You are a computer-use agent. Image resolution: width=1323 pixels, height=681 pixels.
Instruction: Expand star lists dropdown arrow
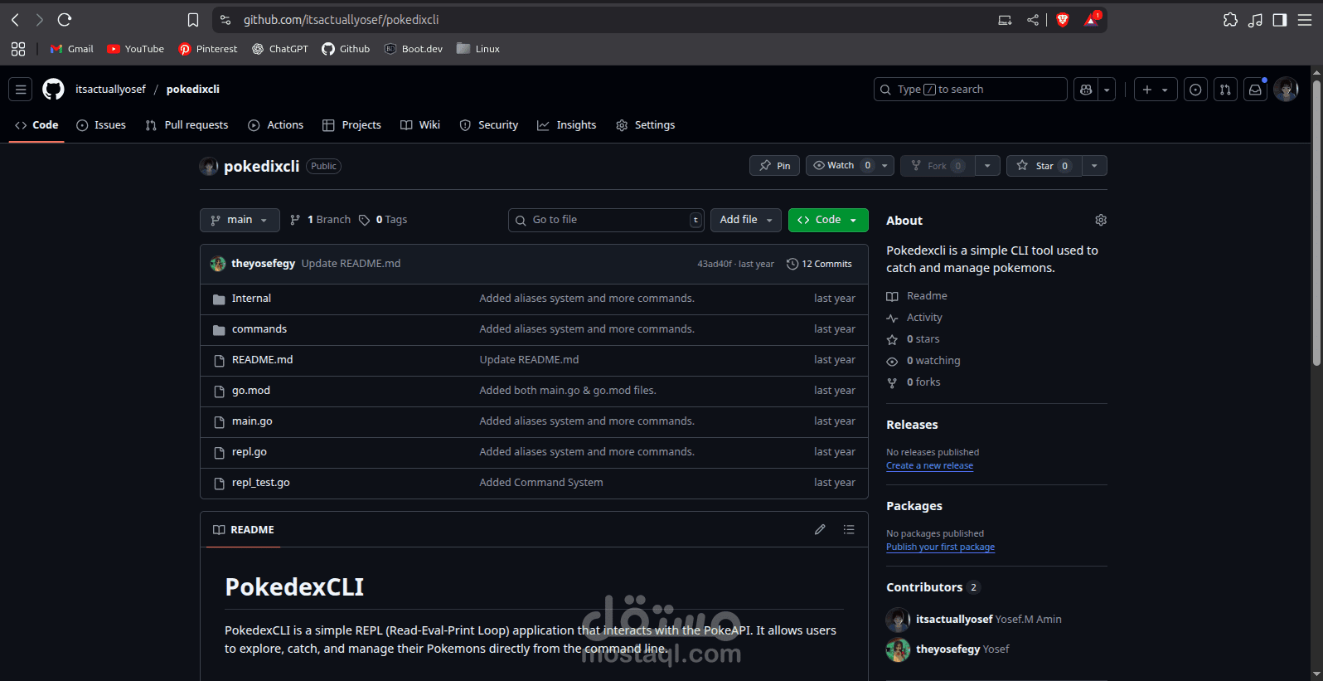1094,166
